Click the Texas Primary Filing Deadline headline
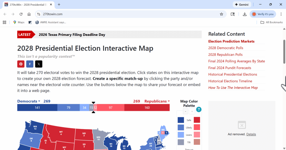 pos(72,35)
